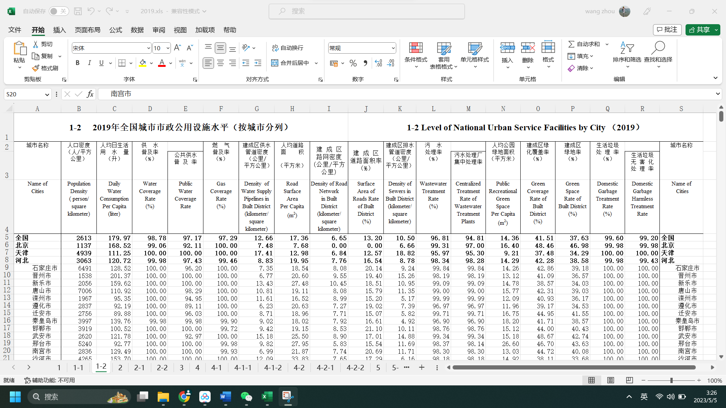Switch to Page Layout view in the status bar
The width and height of the screenshot is (726, 408).
(x=611, y=380)
